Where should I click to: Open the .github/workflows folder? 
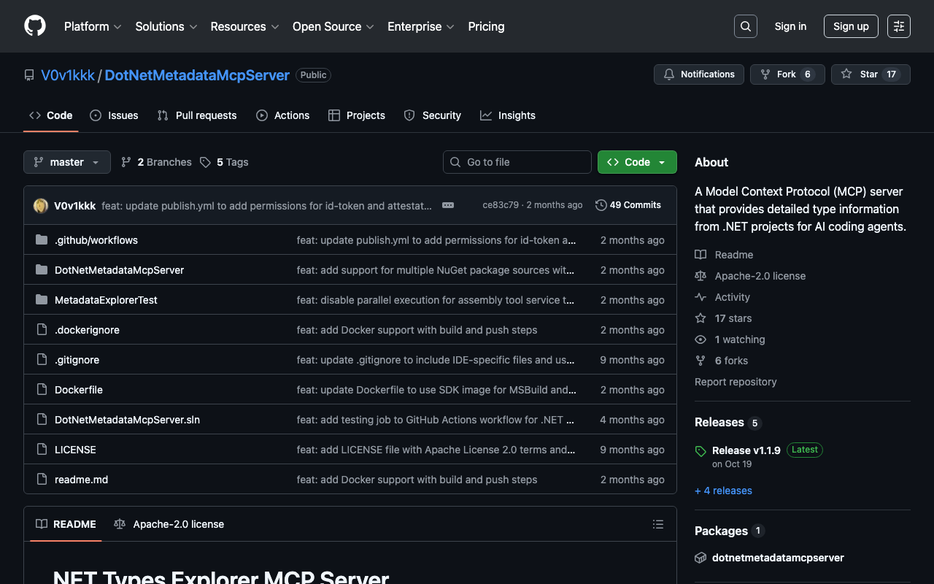(x=96, y=240)
